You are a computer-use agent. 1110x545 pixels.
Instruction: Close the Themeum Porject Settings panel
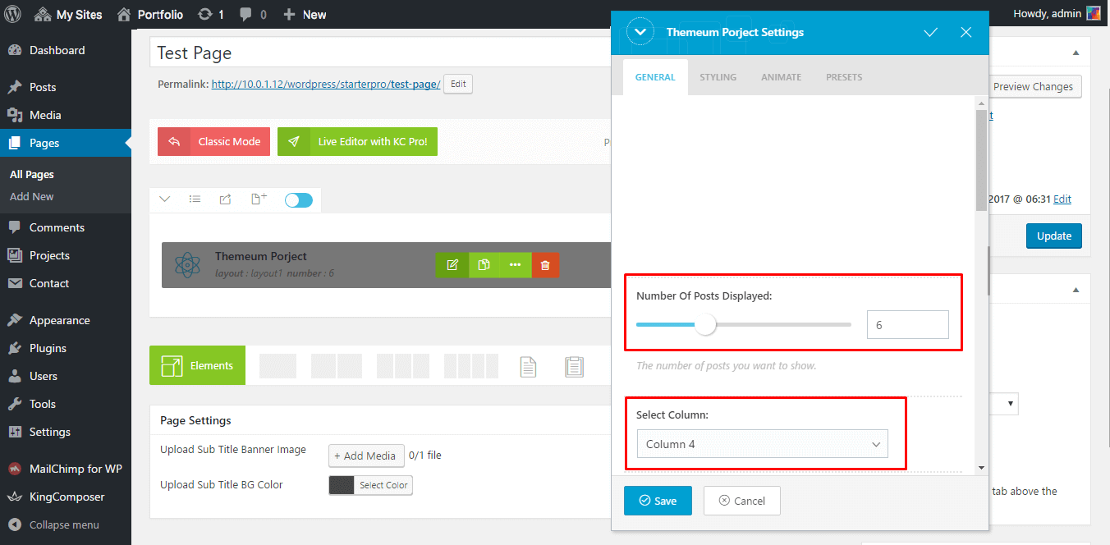click(x=966, y=33)
